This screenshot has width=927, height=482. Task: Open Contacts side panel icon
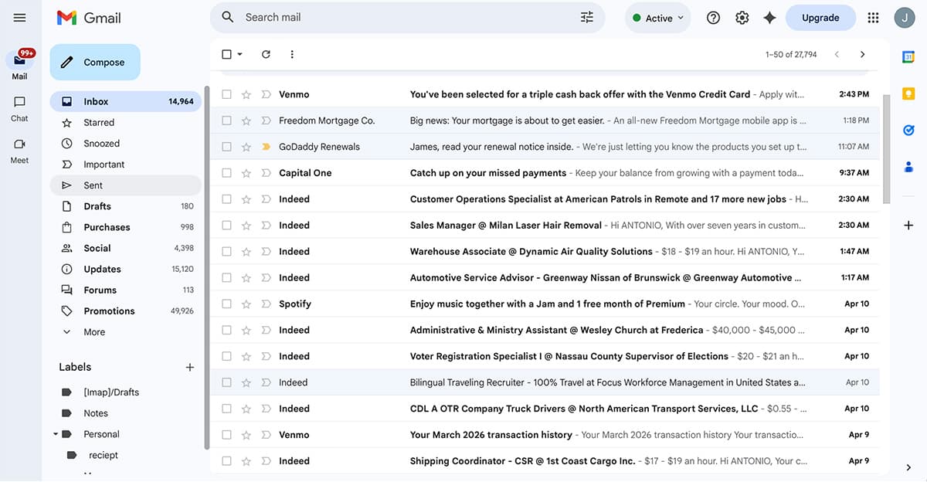[x=908, y=167]
